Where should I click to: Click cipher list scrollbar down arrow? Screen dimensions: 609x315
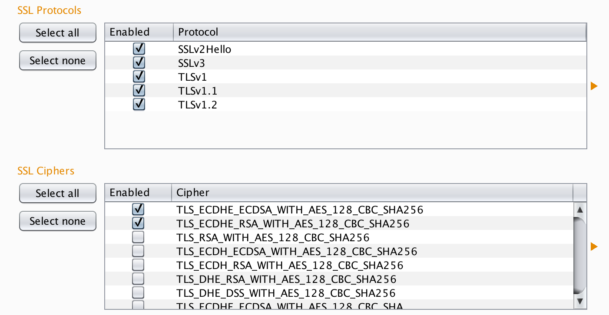579,301
